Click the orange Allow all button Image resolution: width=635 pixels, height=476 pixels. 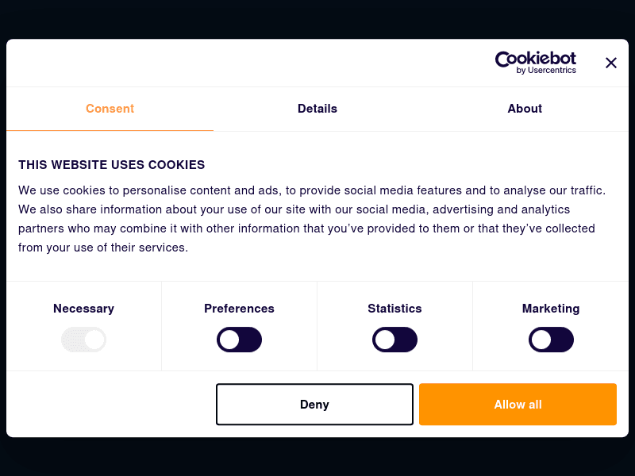click(x=518, y=405)
